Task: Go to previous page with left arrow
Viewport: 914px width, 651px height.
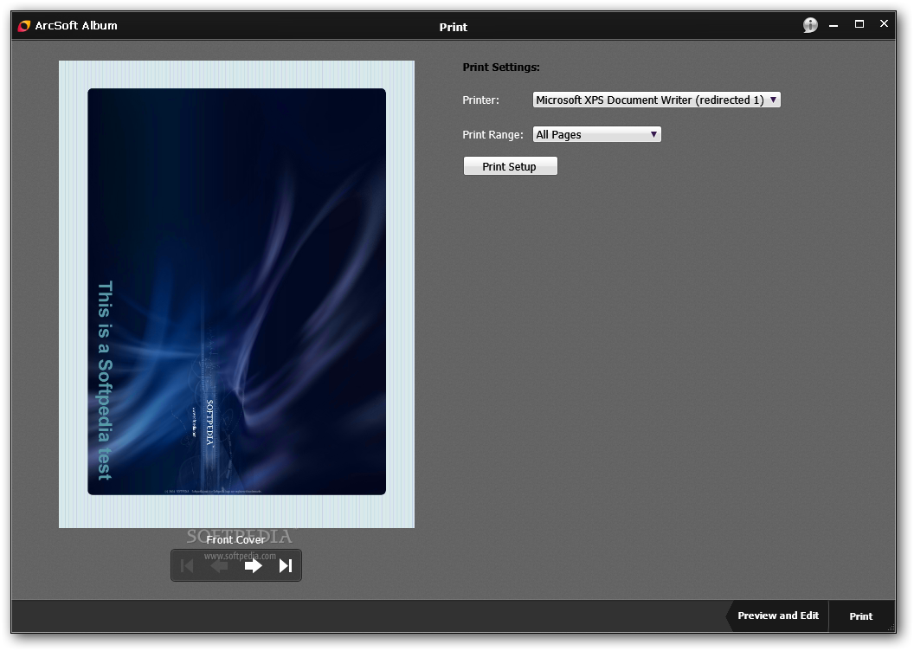Action: [219, 565]
